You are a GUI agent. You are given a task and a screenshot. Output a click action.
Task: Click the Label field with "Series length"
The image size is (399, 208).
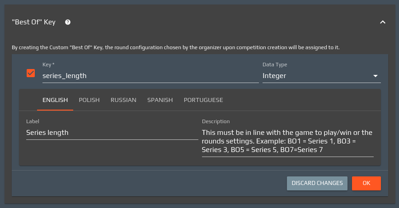pyautogui.click(x=112, y=133)
